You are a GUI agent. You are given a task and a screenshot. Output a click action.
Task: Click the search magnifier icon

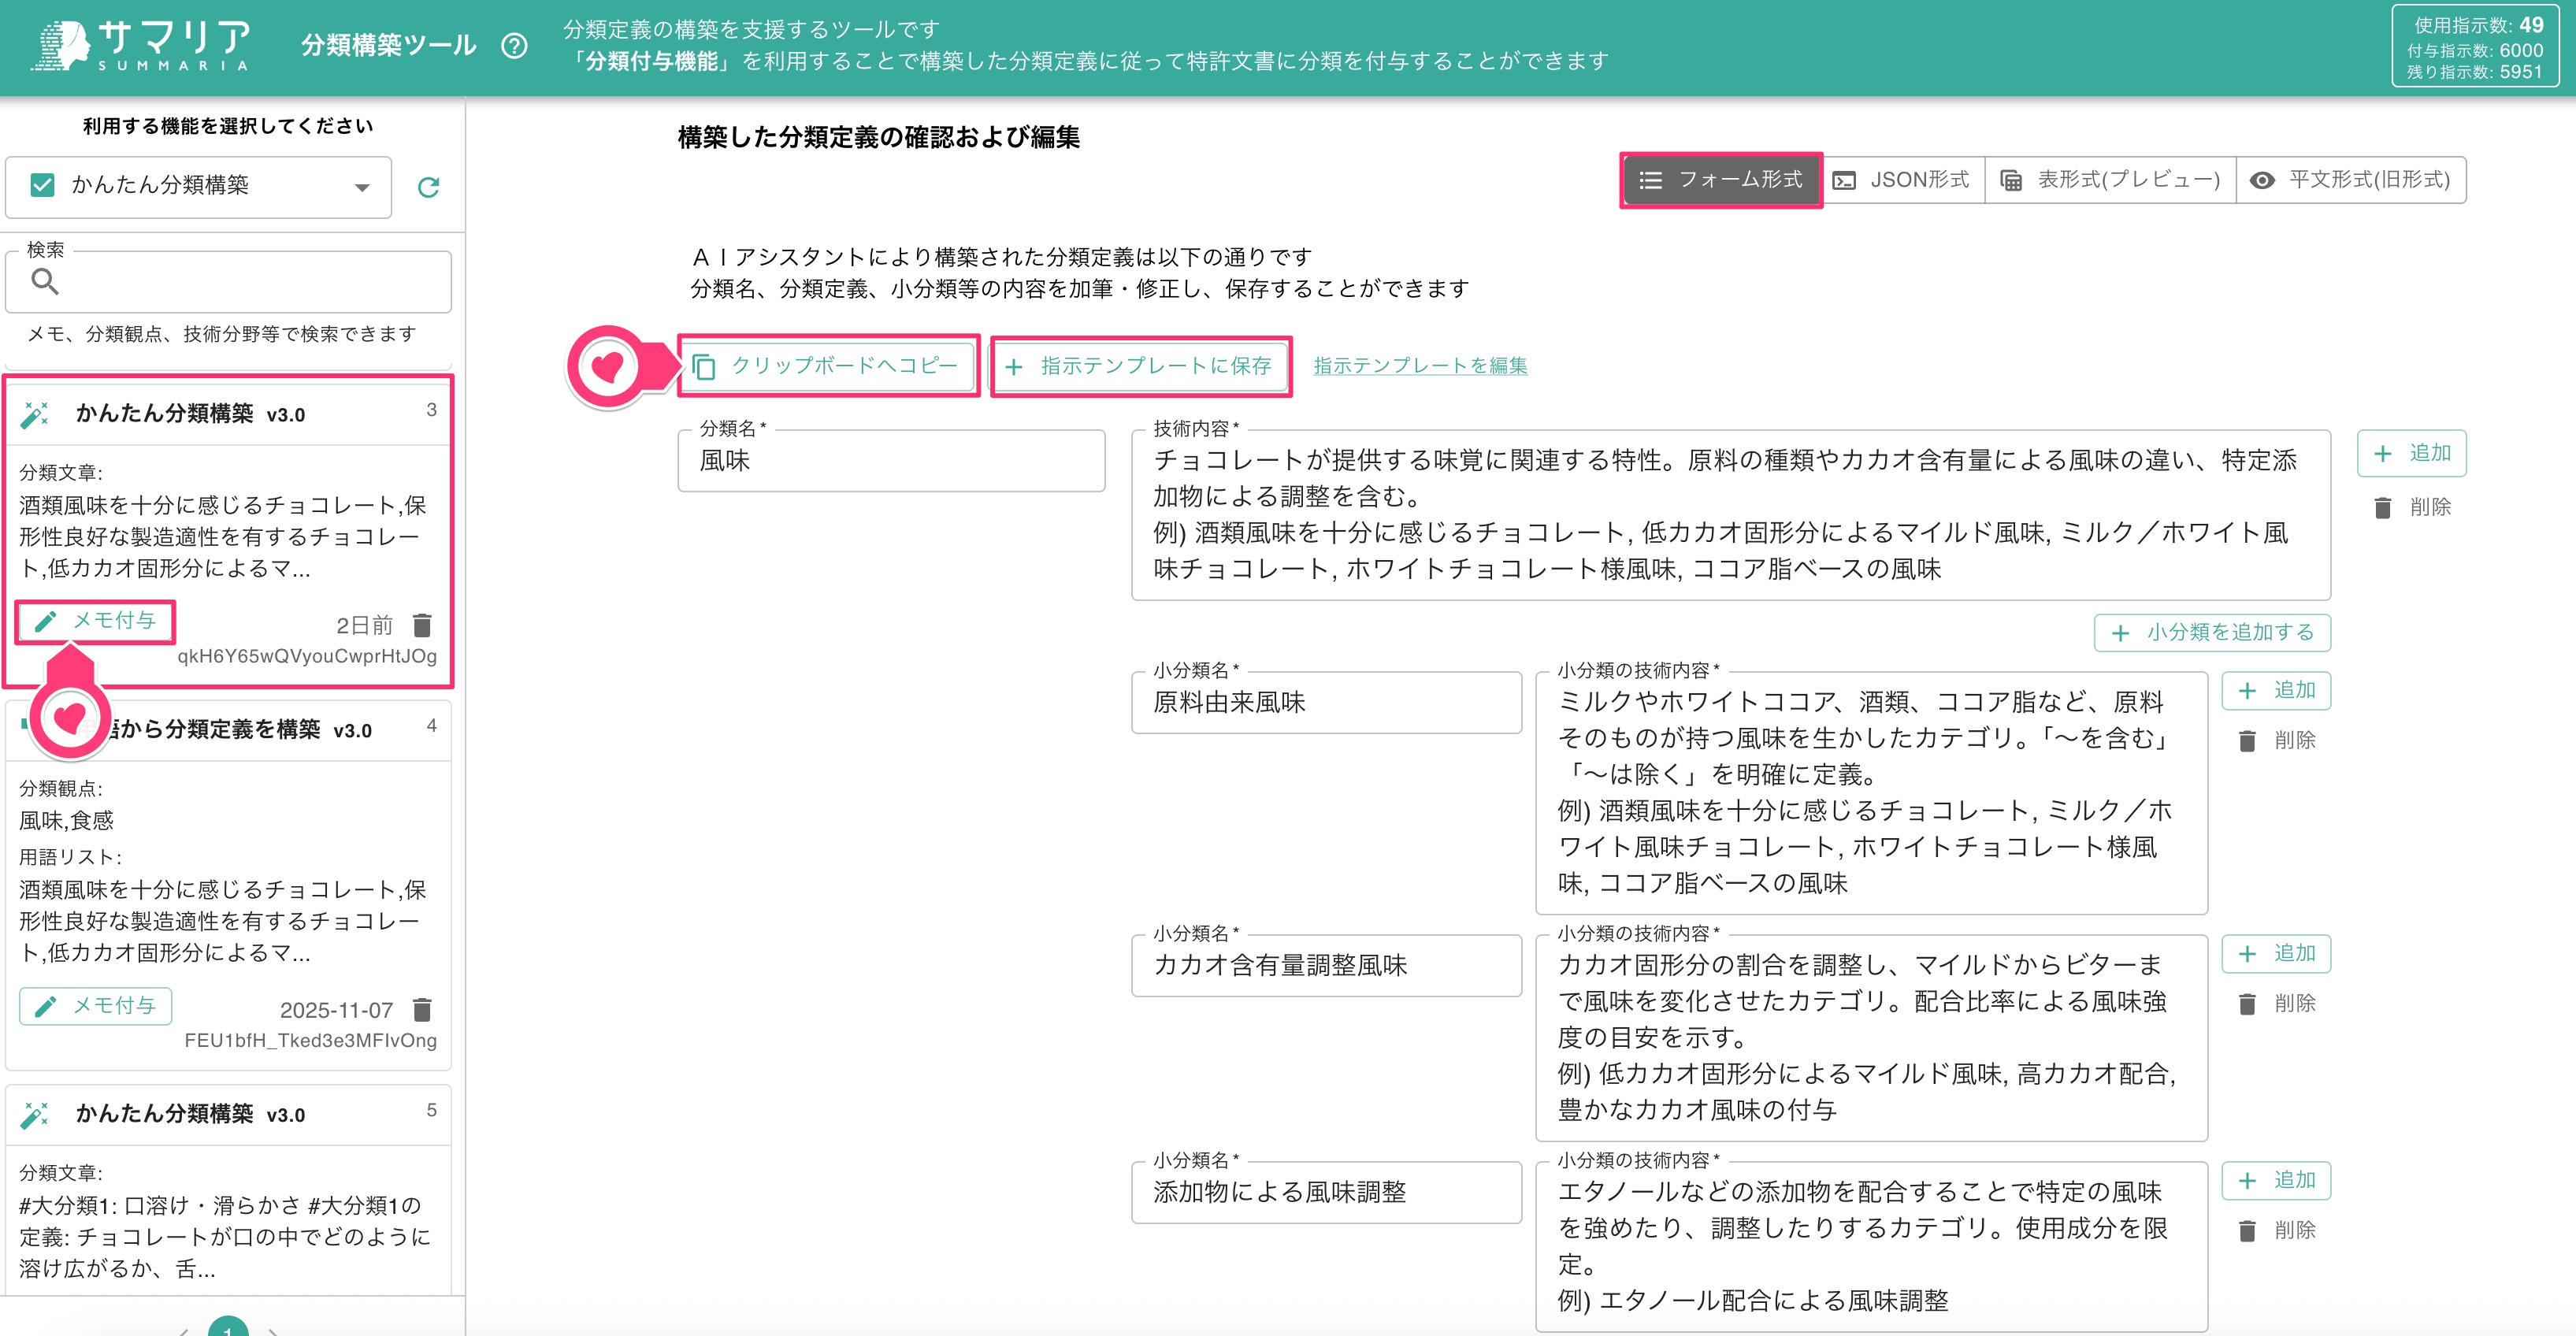(45, 281)
